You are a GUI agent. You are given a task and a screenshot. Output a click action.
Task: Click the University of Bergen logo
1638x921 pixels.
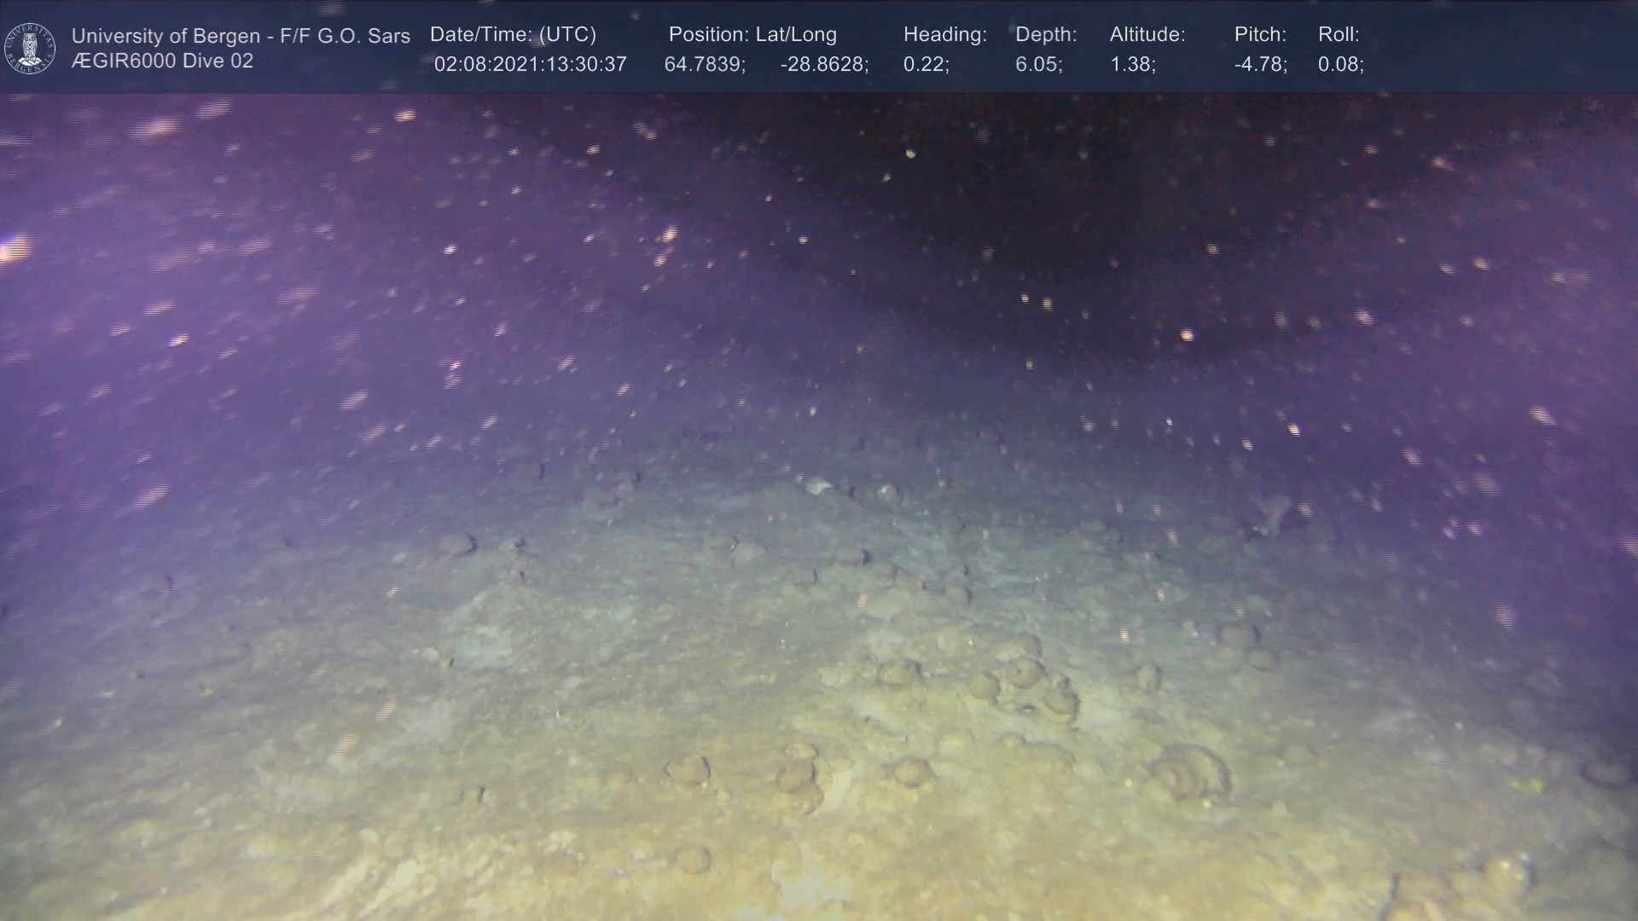[x=30, y=48]
